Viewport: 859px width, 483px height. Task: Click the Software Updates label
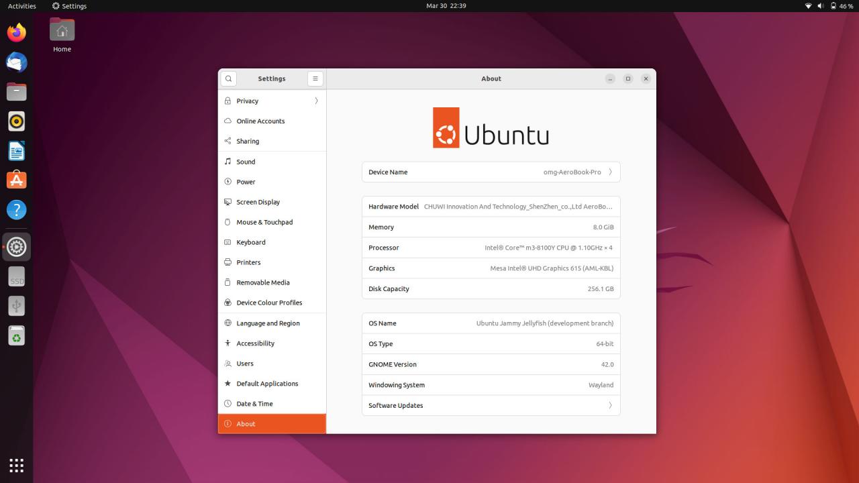click(x=395, y=405)
